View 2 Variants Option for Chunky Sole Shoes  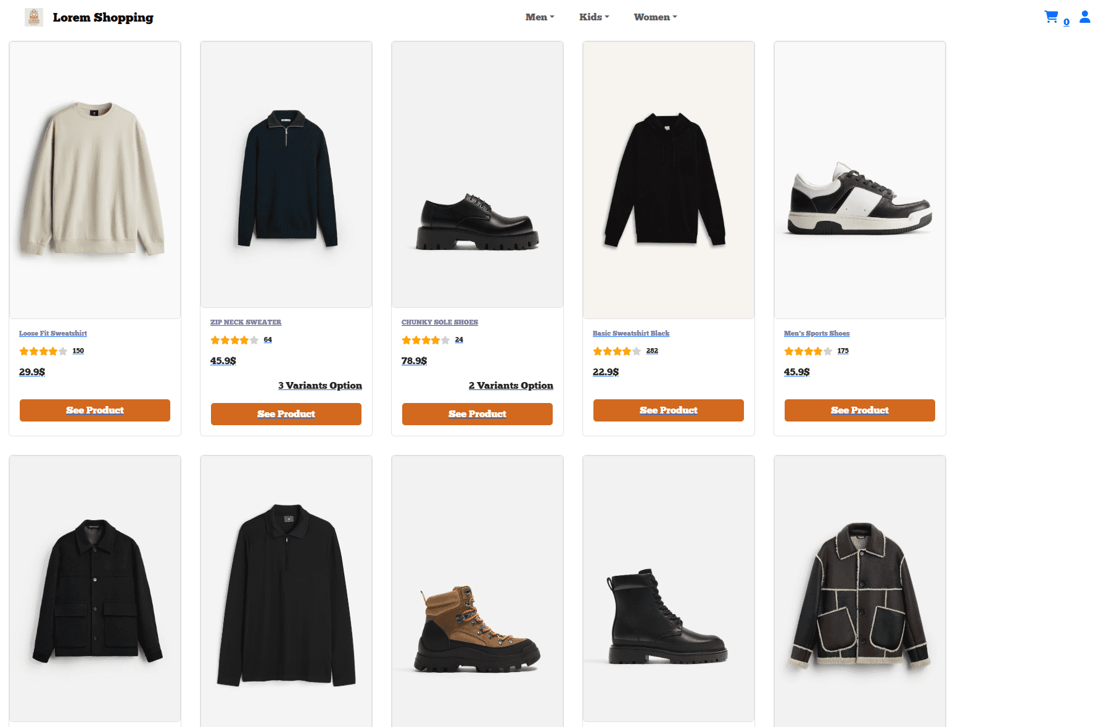(511, 386)
